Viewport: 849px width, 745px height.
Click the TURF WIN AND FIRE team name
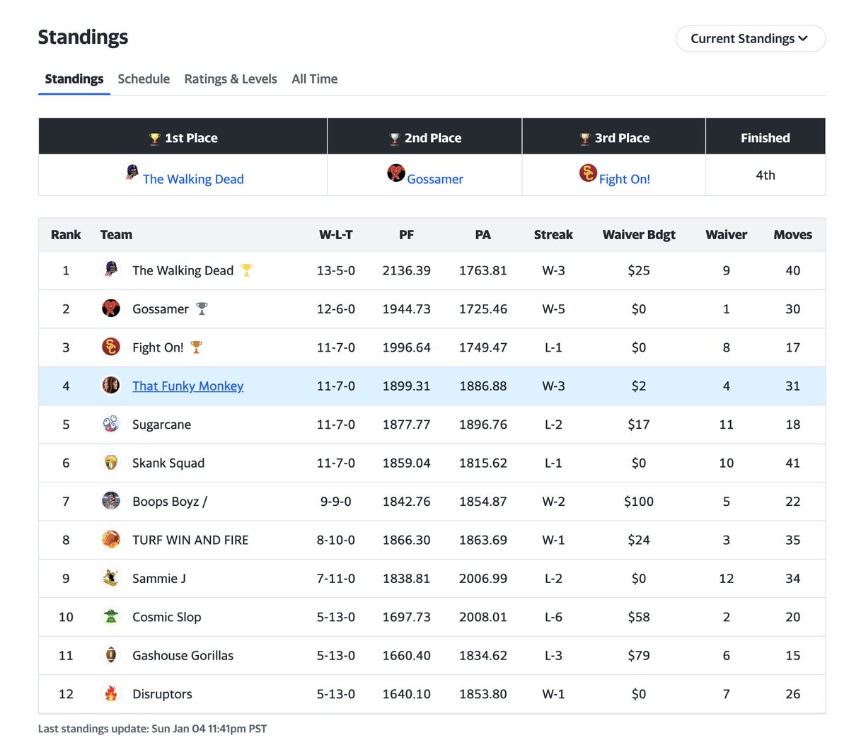coord(190,540)
